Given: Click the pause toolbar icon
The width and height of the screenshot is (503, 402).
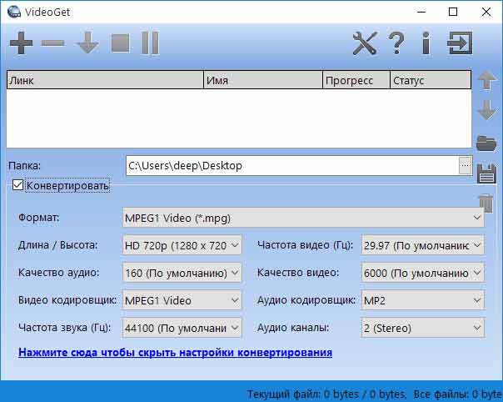Looking at the screenshot, I should tap(151, 43).
